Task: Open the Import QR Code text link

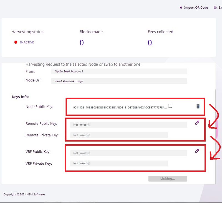Action: [196, 8]
